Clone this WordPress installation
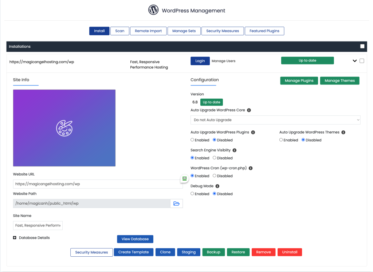This screenshot has width=373, height=272. [165, 252]
